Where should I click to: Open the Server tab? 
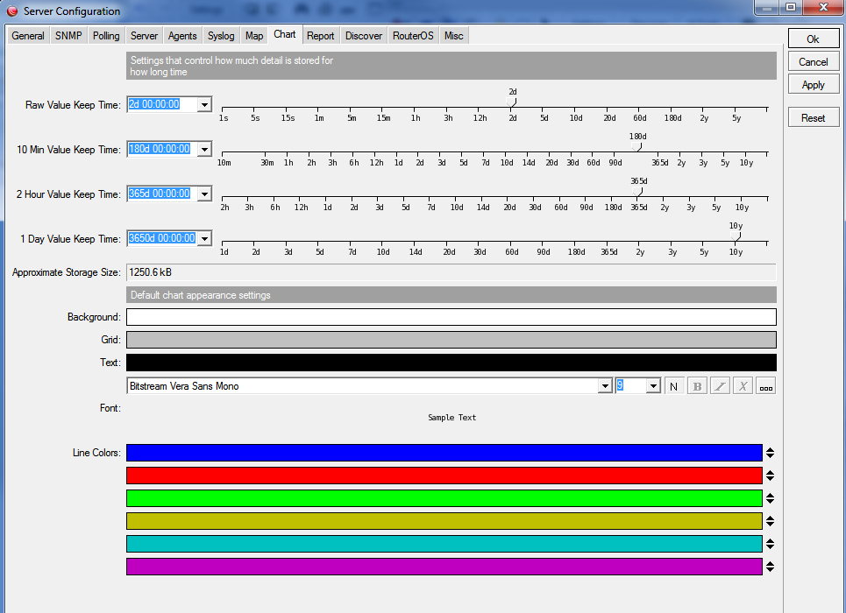point(144,36)
